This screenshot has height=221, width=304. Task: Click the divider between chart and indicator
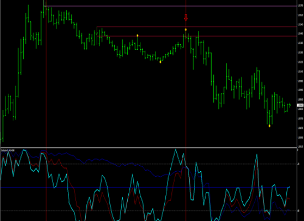[149, 148]
